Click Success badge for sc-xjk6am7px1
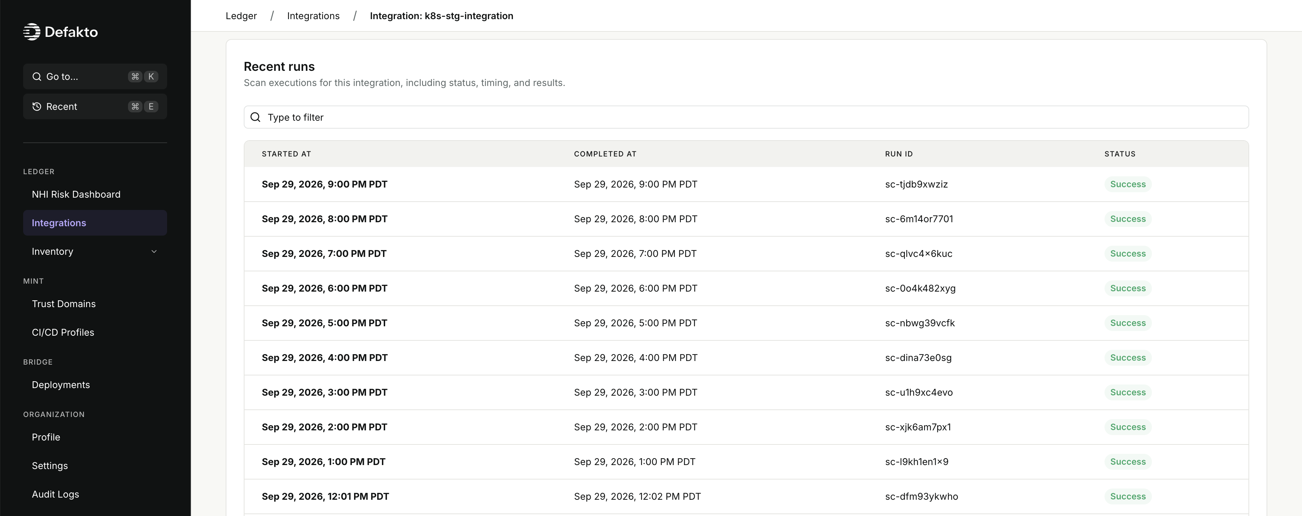This screenshot has width=1302, height=516. pyautogui.click(x=1128, y=427)
